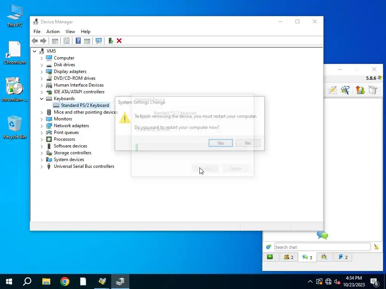
Task: Expand the Display adapters category
Action: [41, 71]
